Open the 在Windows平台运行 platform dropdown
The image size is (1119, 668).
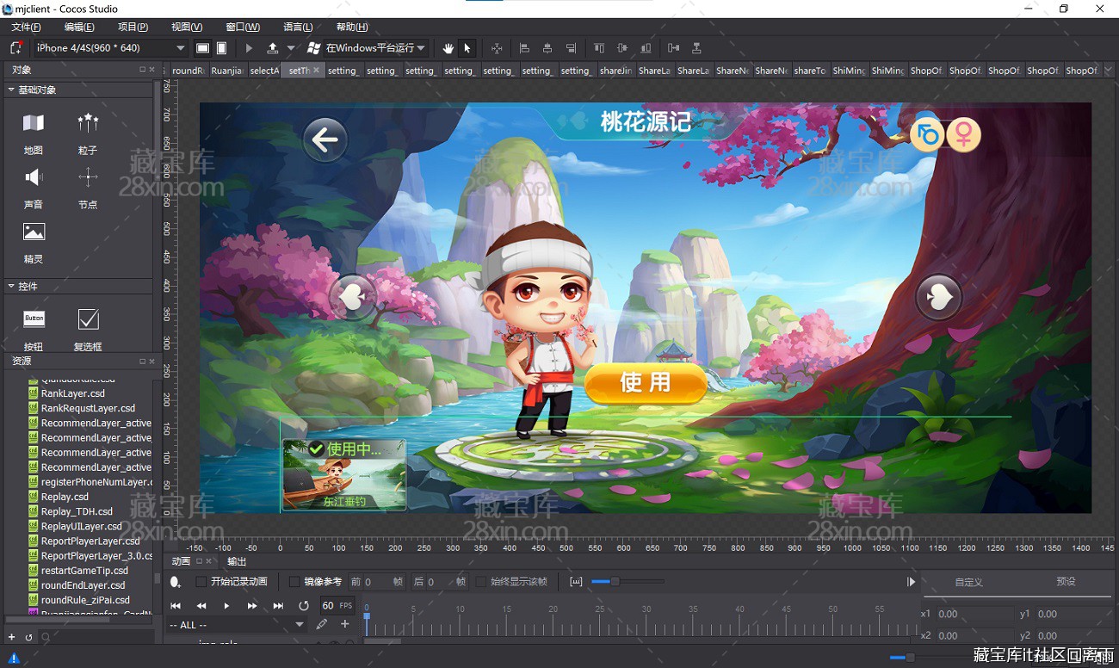coord(367,48)
